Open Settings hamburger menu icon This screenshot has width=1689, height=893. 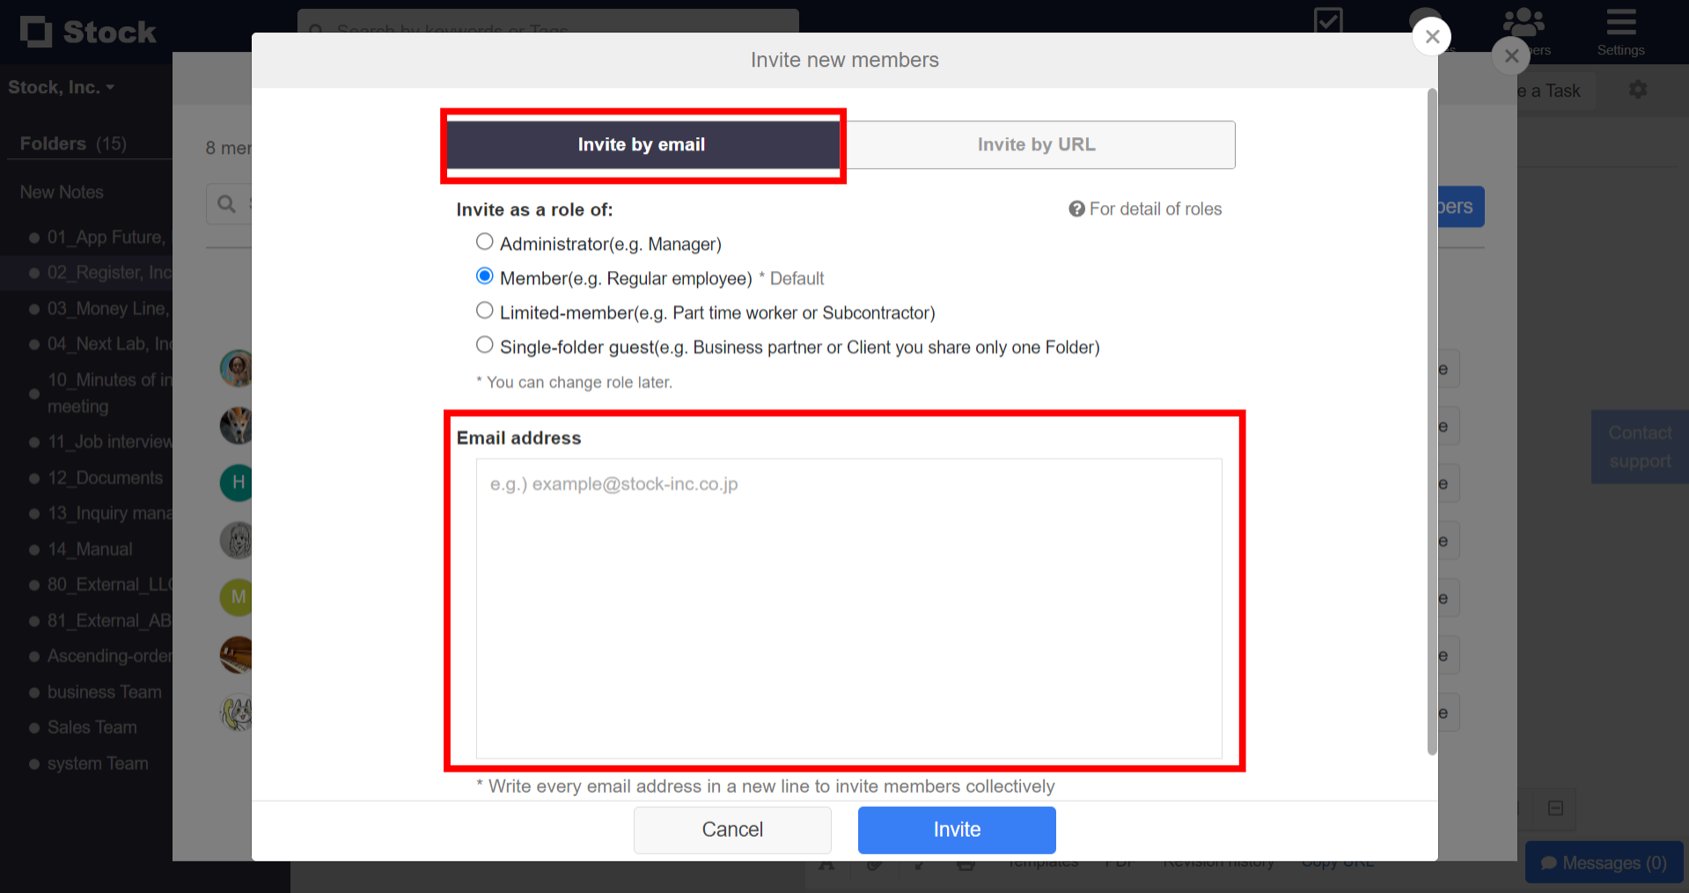pyautogui.click(x=1620, y=22)
